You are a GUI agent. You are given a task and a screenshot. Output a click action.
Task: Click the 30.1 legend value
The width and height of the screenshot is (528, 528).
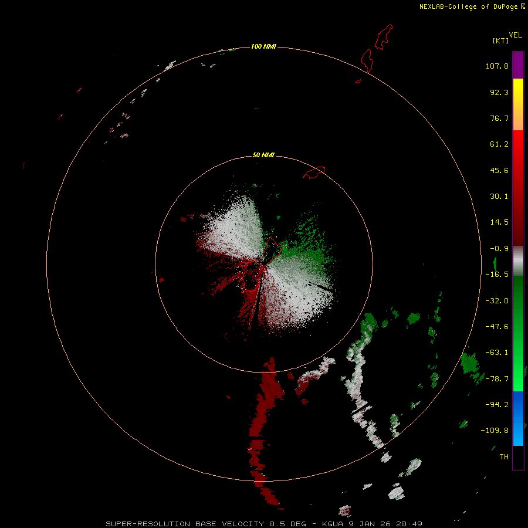(499, 197)
